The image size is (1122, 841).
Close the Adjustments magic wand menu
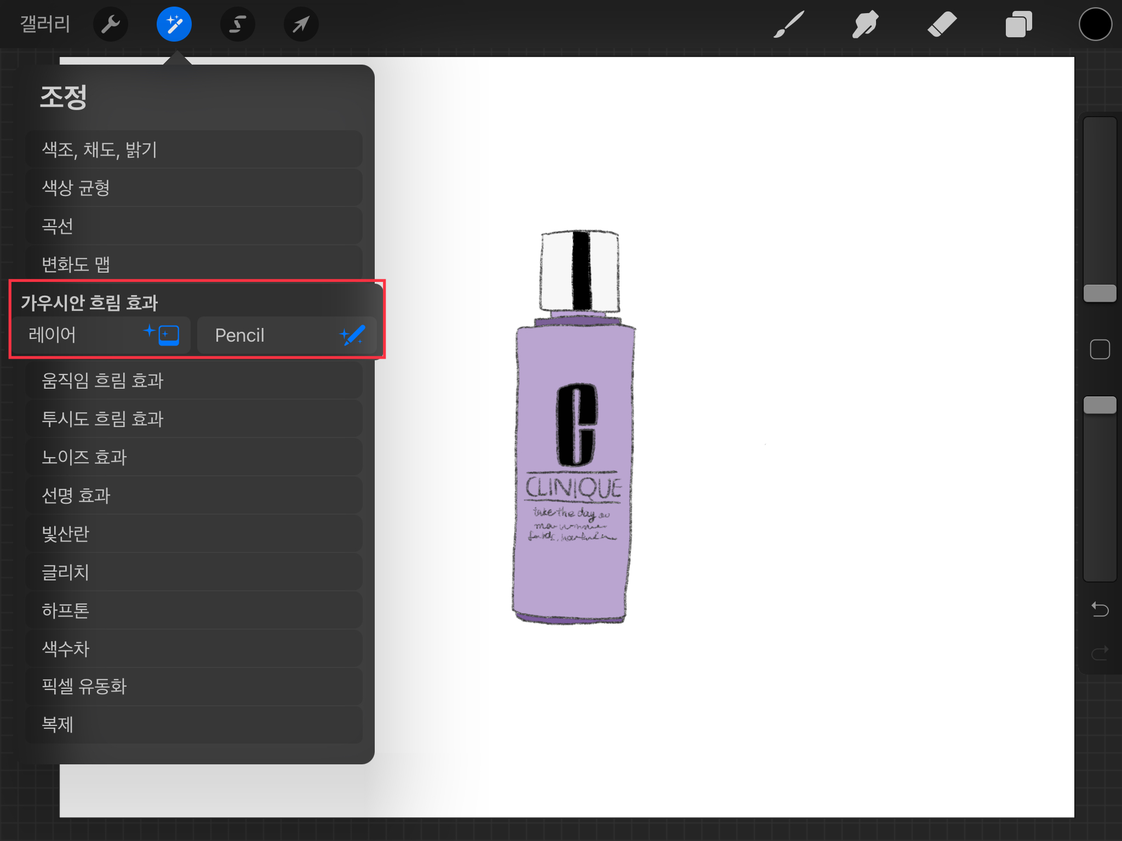174,25
